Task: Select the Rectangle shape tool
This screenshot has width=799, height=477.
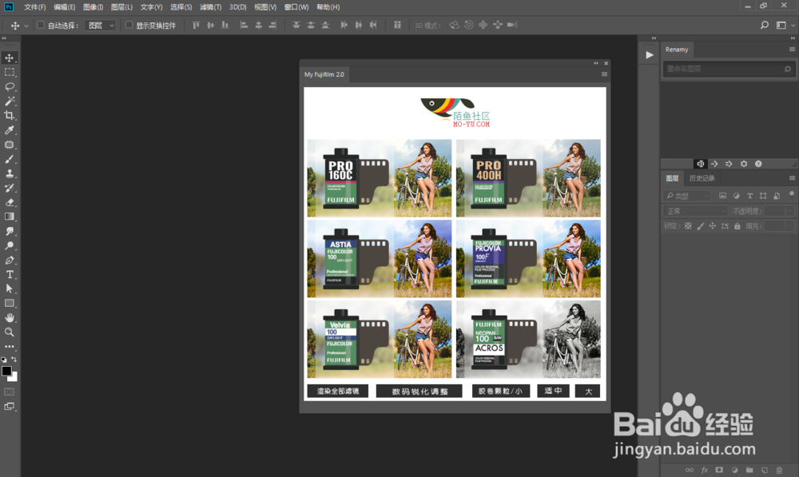Action: pyautogui.click(x=9, y=304)
